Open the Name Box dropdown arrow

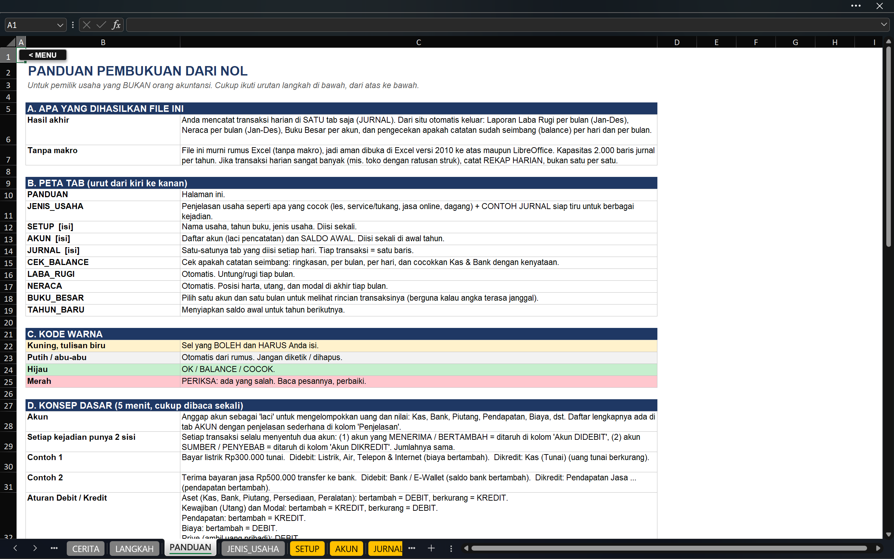pos(60,25)
